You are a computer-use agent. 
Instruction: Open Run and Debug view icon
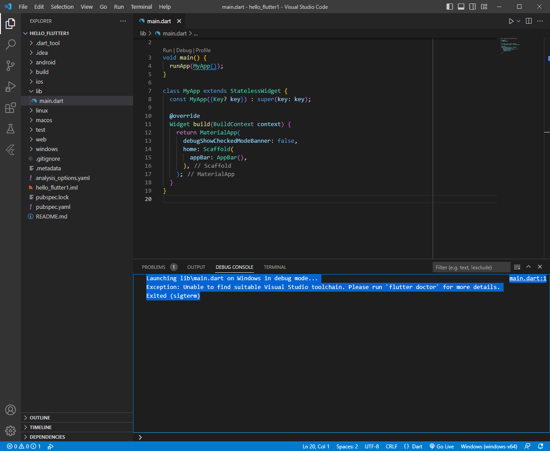point(11,87)
